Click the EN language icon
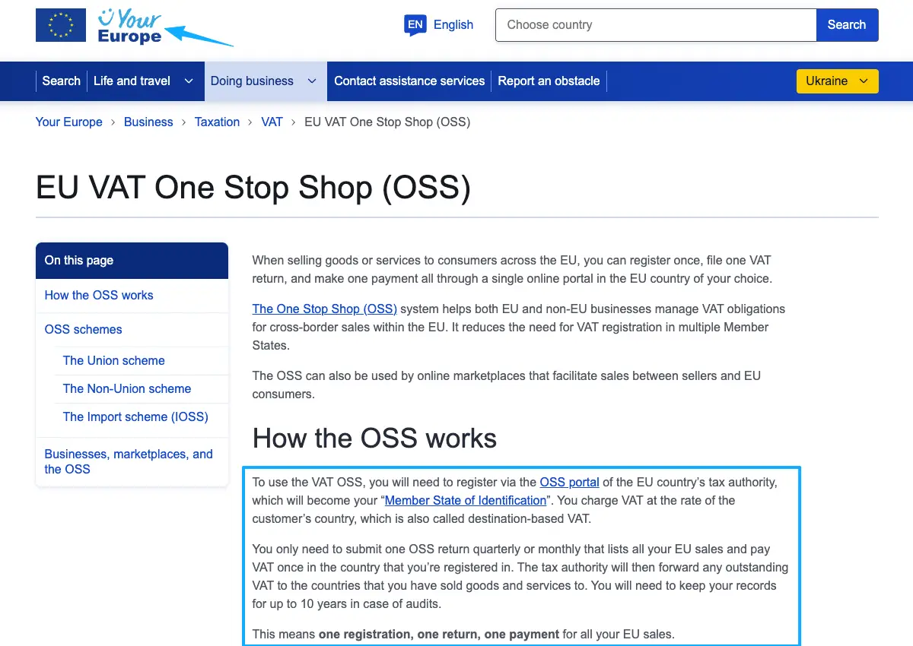This screenshot has width=913, height=646. 415,25
